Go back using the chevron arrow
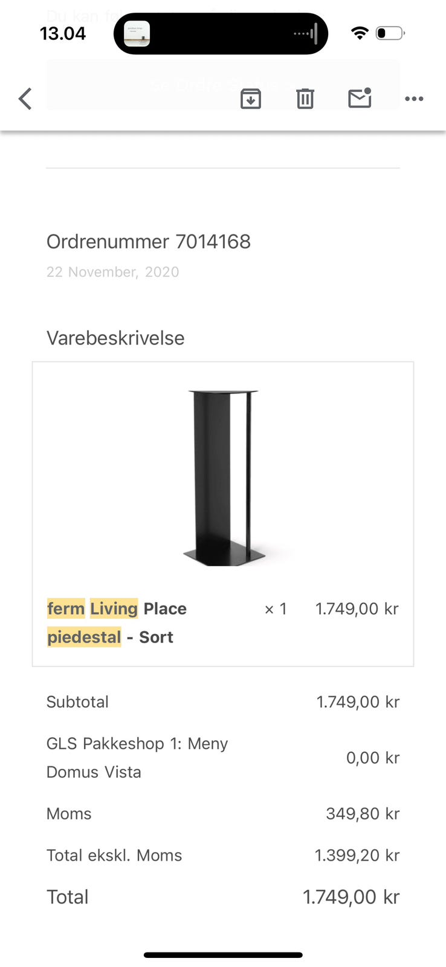This screenshot has height=967, width=446. [25, 98]
